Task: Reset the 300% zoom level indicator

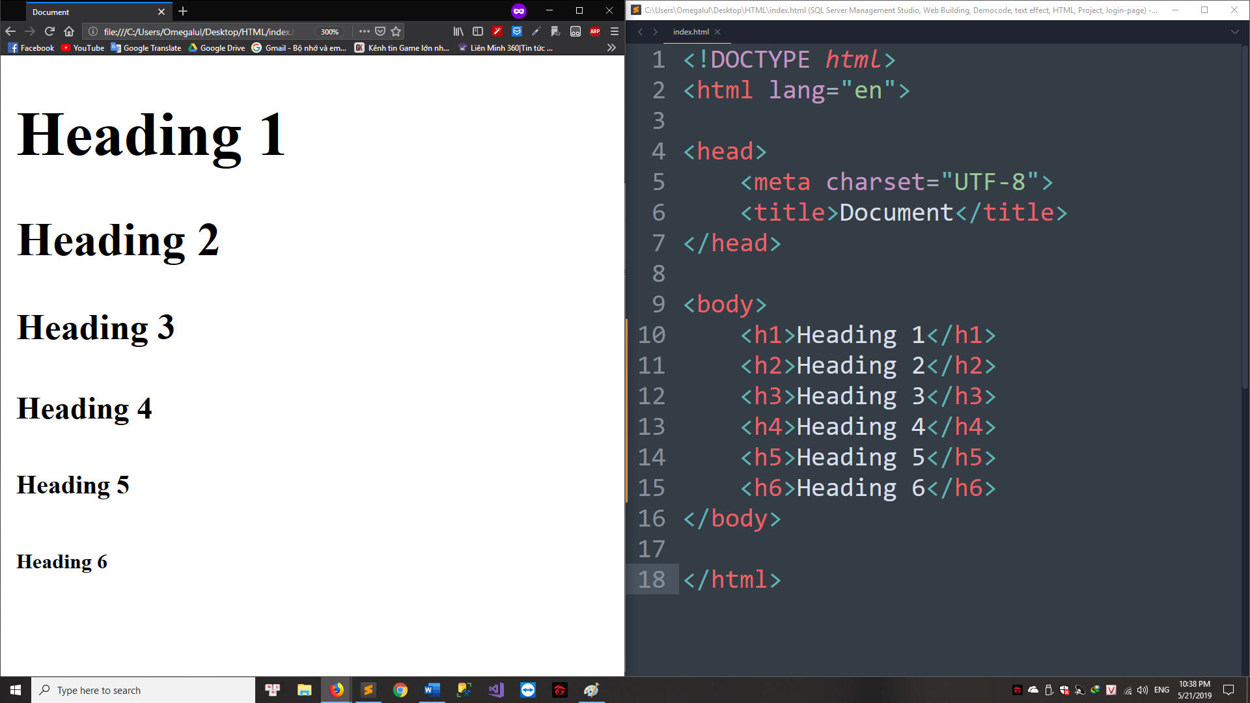Action: tap(329, 32)
